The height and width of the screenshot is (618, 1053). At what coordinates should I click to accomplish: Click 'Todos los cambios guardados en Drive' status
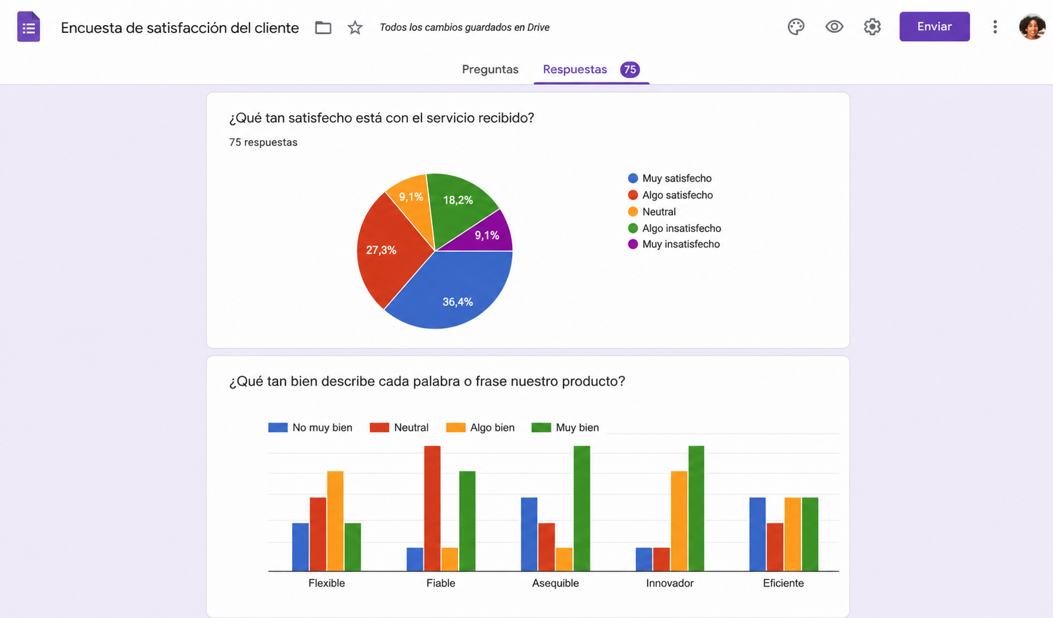(464, 28)
